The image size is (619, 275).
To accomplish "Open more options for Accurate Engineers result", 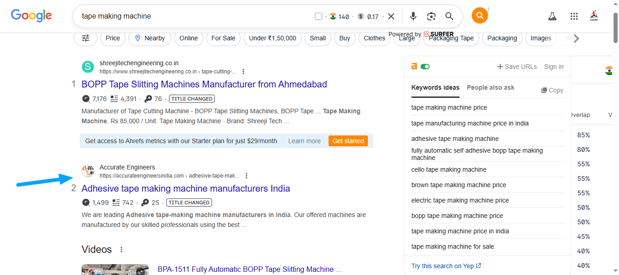I will (247, 176).
